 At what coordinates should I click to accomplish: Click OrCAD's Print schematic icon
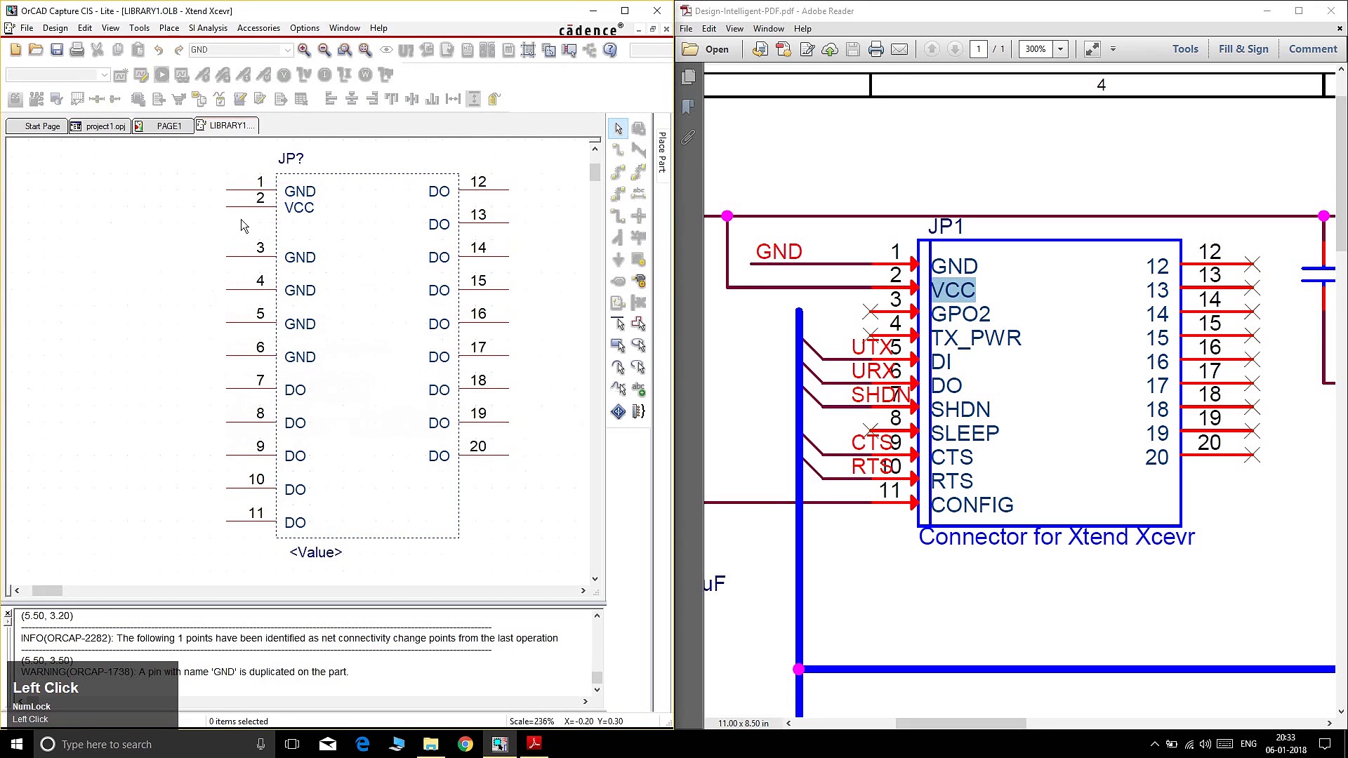[x=77, y=50]
